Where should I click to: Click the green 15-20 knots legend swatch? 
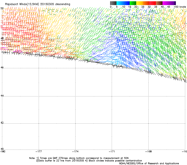tap(133, 3)
